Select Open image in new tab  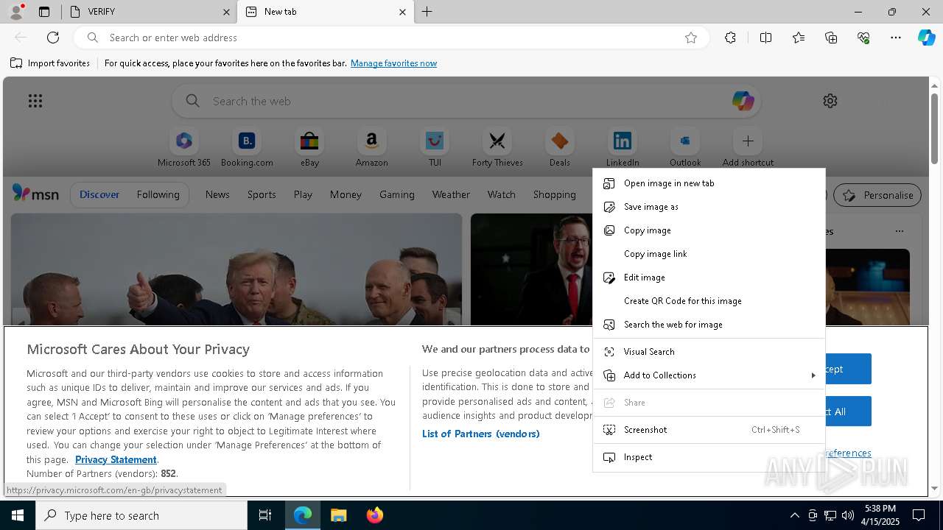(709, 183)
